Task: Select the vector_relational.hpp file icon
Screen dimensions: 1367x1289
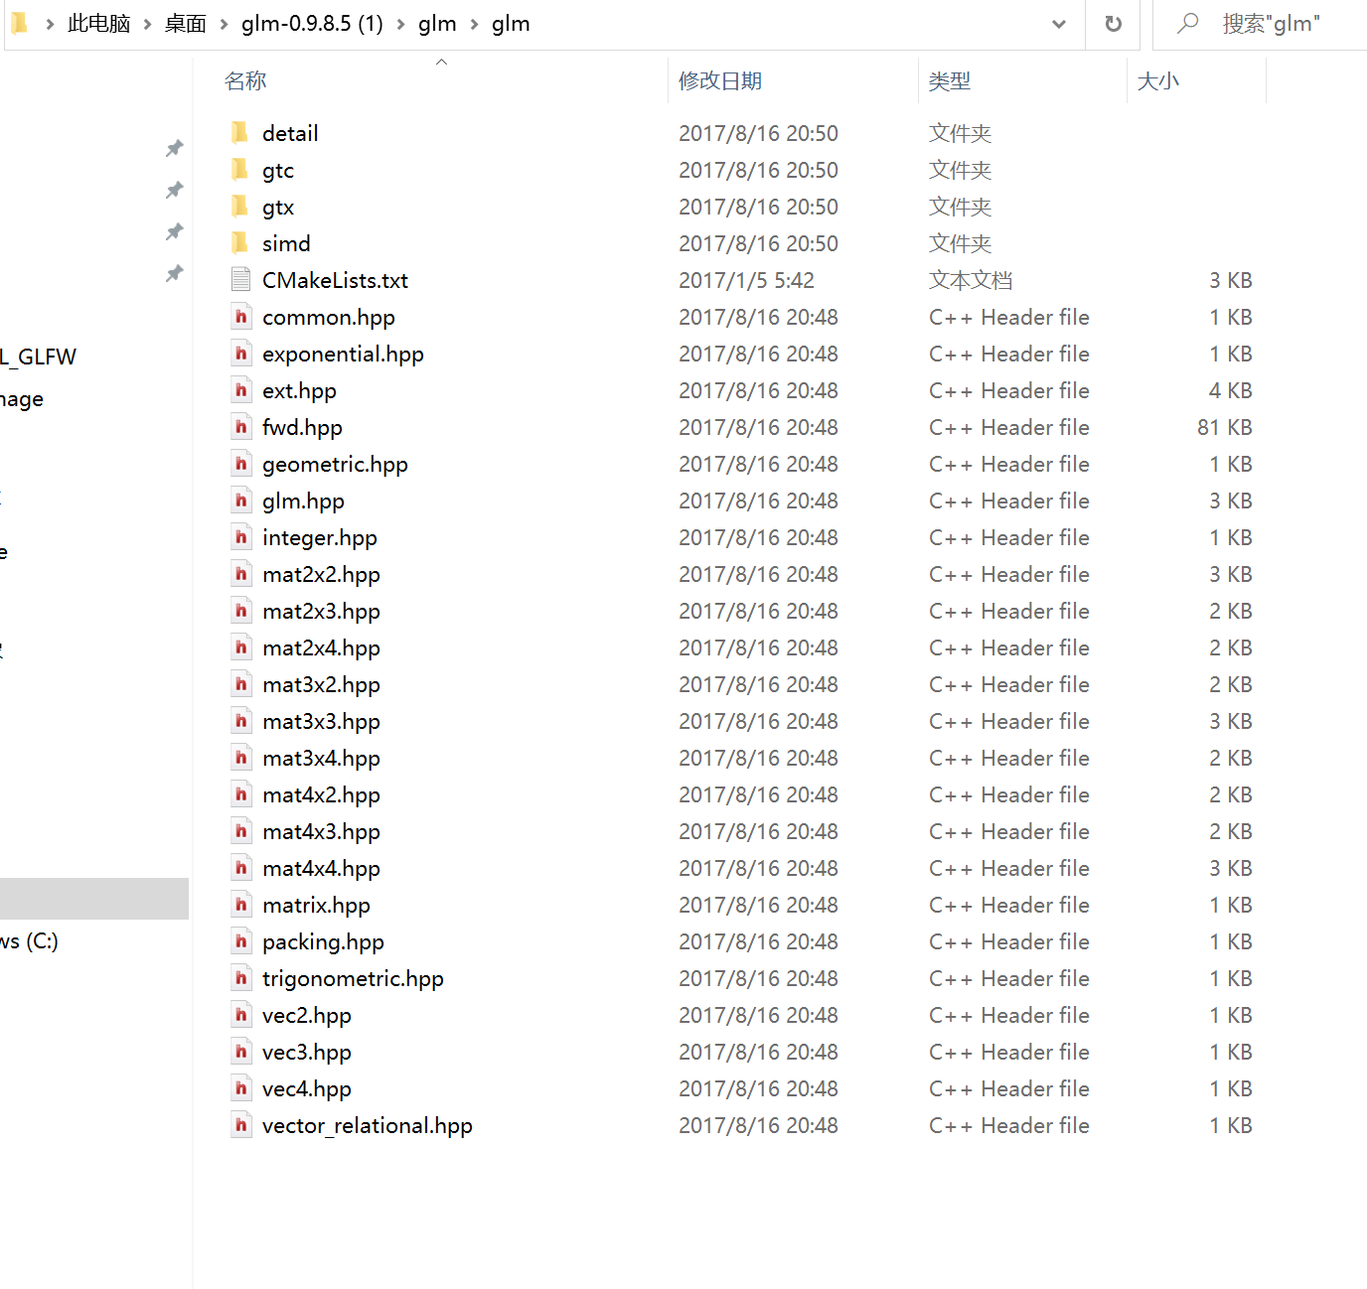Action: (x=240, y=1125)
